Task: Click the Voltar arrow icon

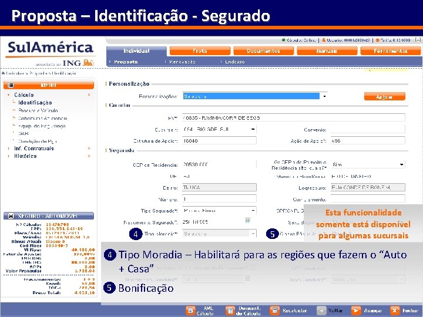Action: click(321, 311)
